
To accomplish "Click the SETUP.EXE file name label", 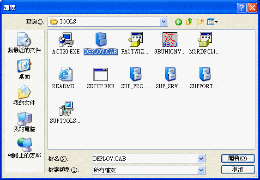I will coord(101,86).
